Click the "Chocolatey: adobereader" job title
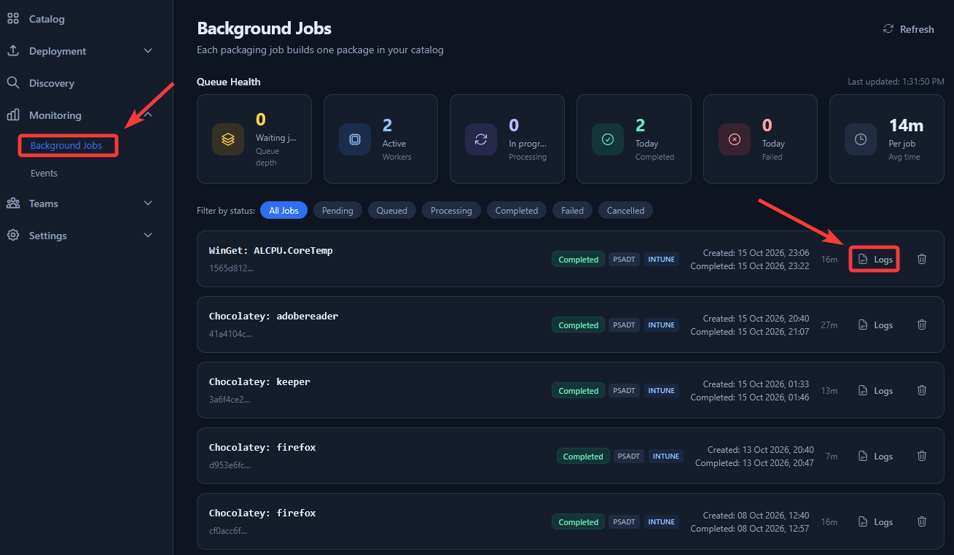954x555 pixels. (x=273, y=316)
